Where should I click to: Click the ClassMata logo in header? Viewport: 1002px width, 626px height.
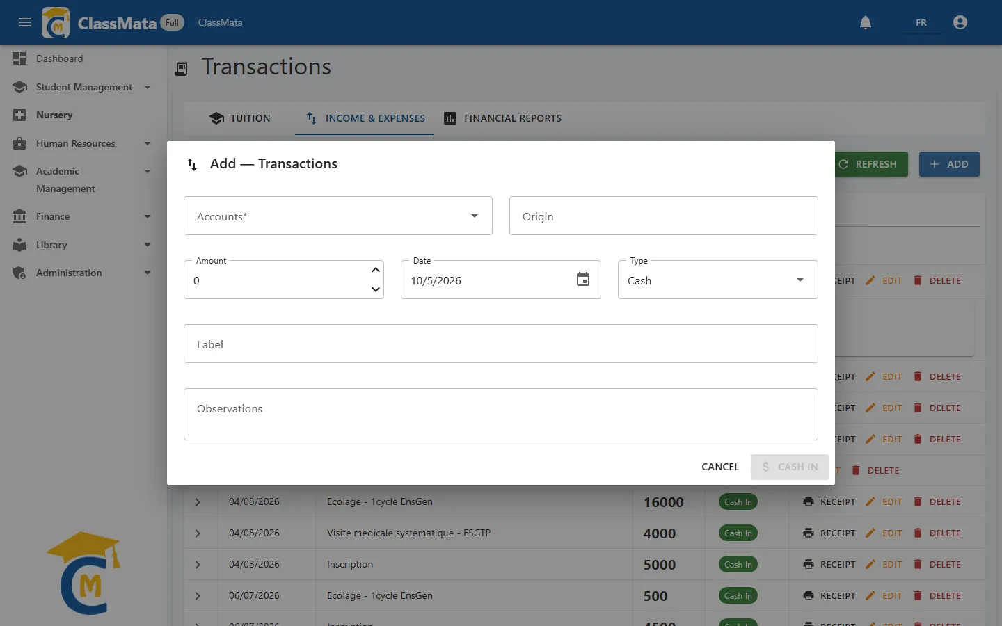coord(56,22)
